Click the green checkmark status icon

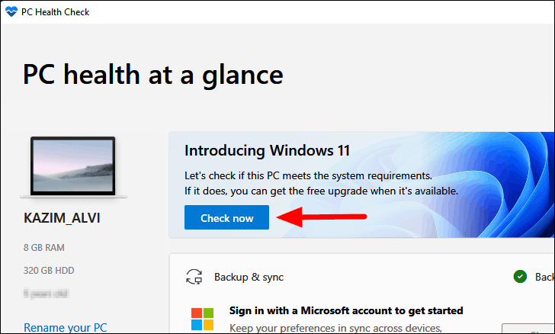point(520,277)
